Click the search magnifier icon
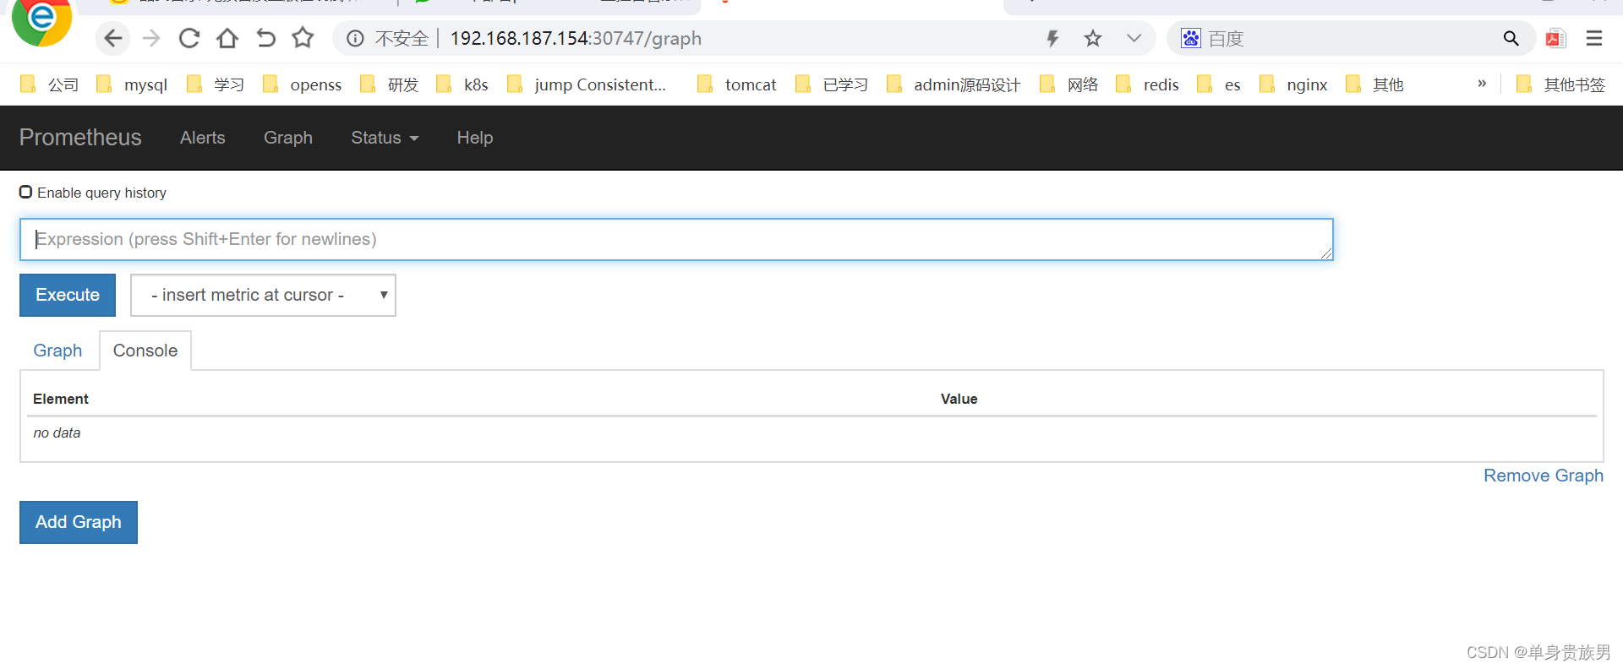This screenshot has height=669, width=1623. coord(1511,38)
